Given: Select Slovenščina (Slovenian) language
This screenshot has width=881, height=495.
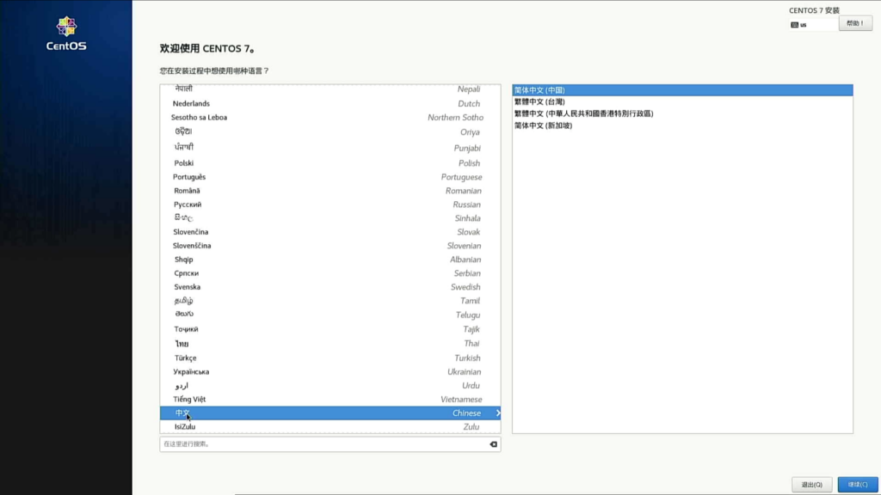Looking at the screenshot, I should point(330,246).
